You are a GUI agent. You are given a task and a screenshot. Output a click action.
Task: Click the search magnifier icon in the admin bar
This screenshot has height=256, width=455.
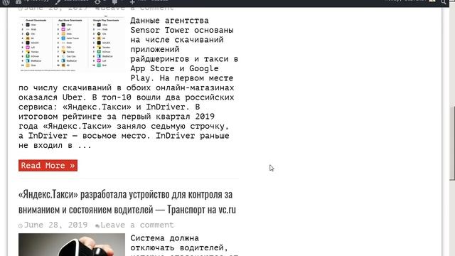tap(444, 1)
